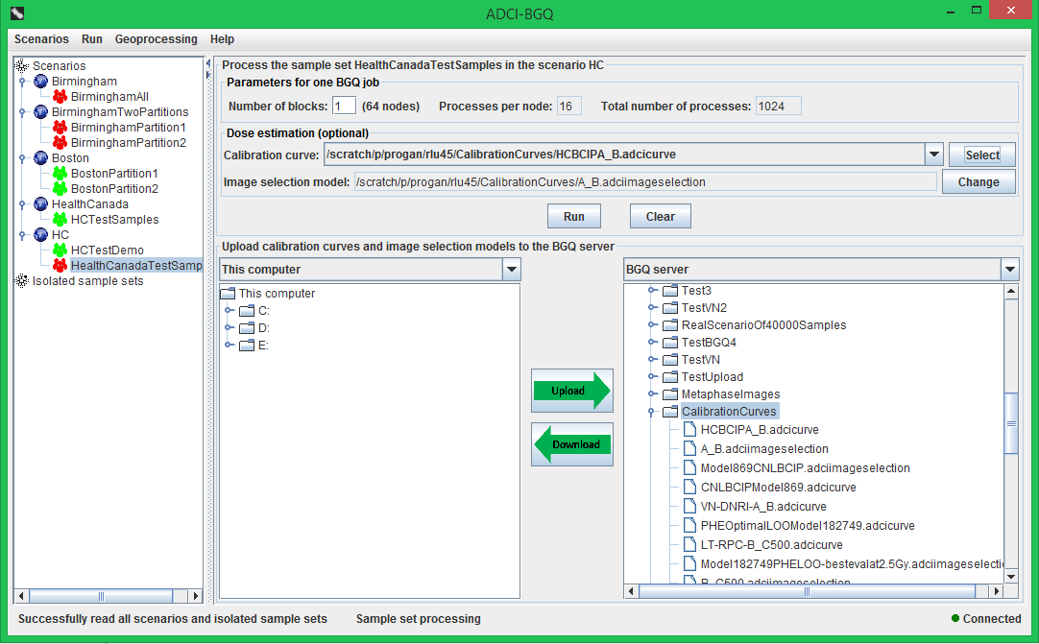Click the Clear button

coord(660,217)
